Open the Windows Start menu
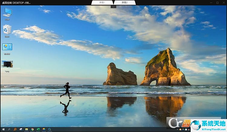Viewport: 227px width, 132px height. (x=3, y=129)
